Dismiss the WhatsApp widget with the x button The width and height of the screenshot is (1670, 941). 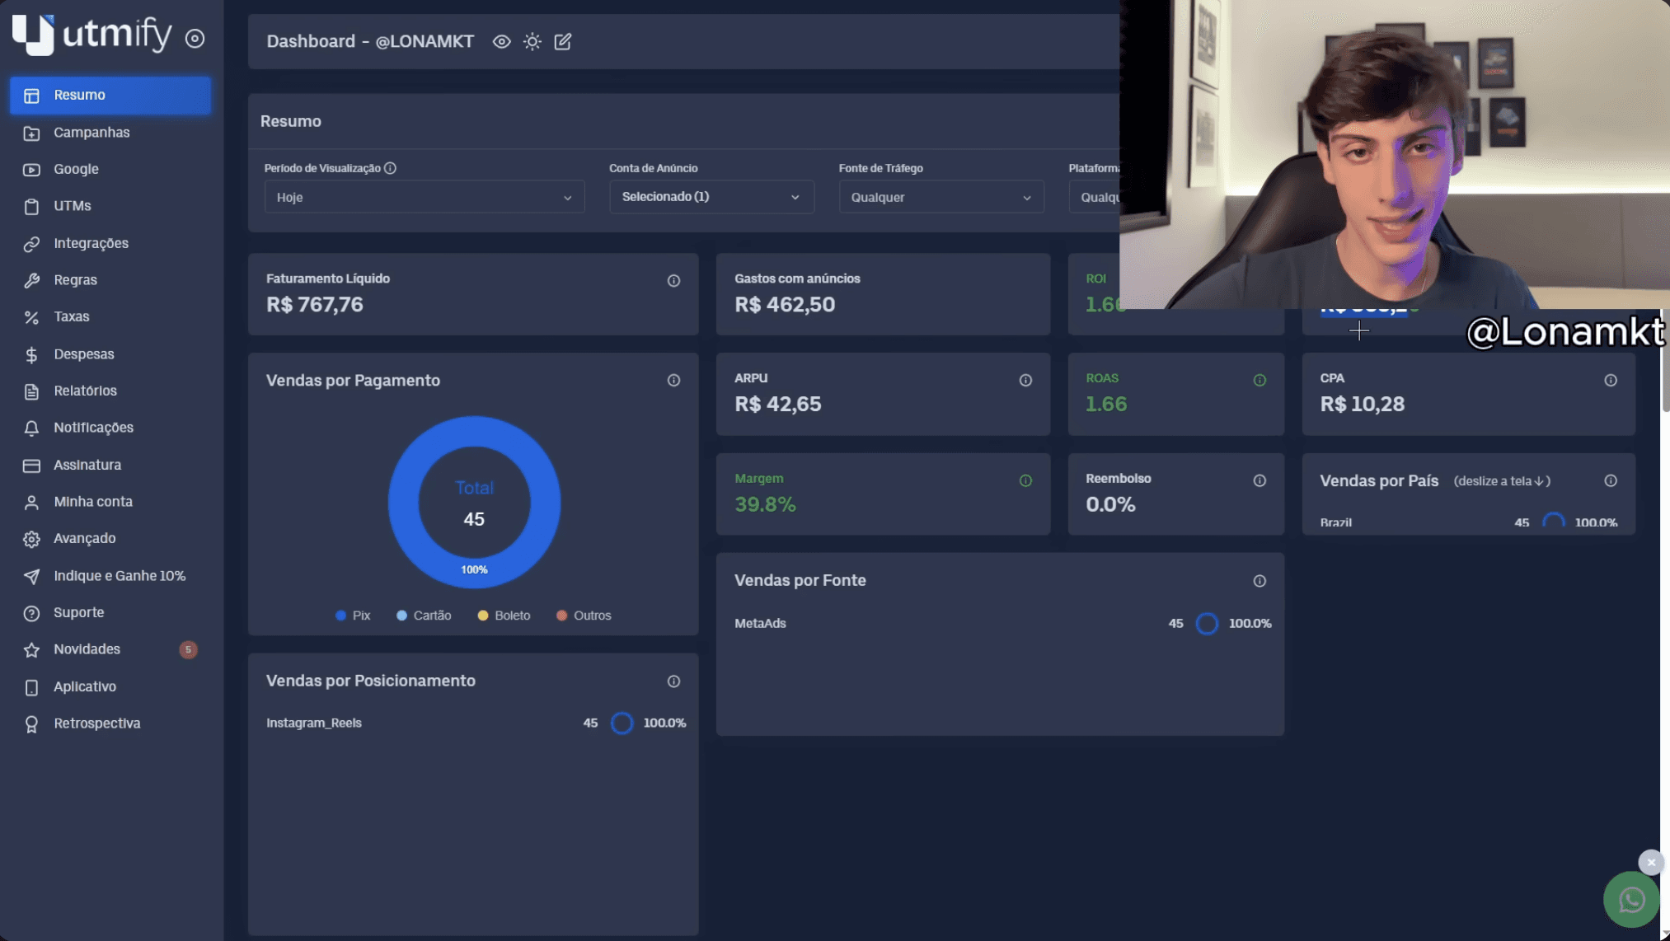pyautogui.click(x=1651, y=863)
